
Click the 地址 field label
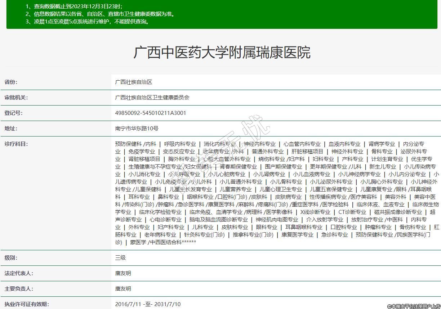(x=11, y=129)
